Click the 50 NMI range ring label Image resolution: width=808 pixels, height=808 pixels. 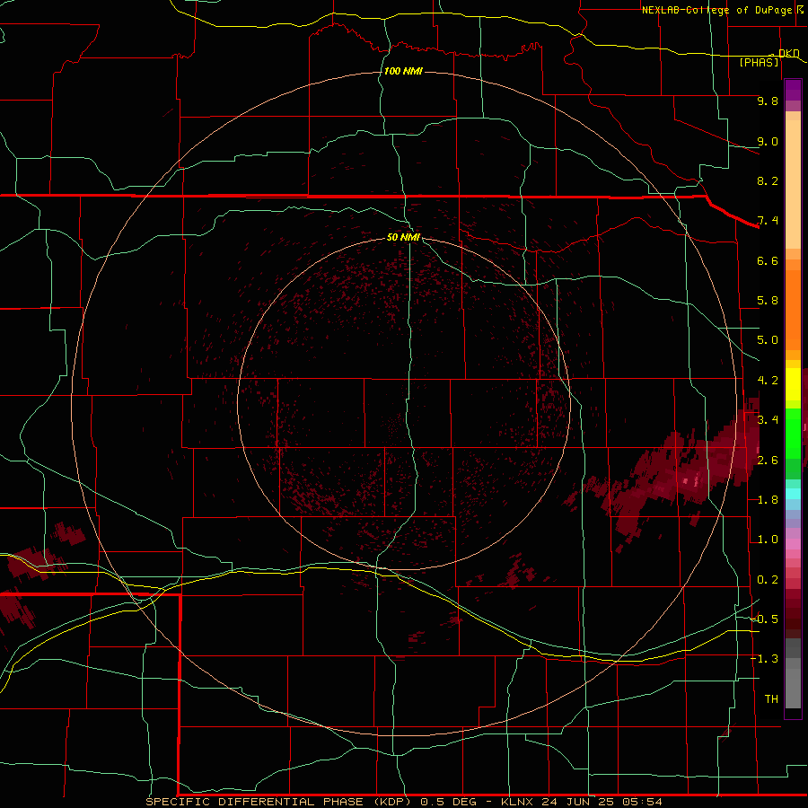(403, 237)
